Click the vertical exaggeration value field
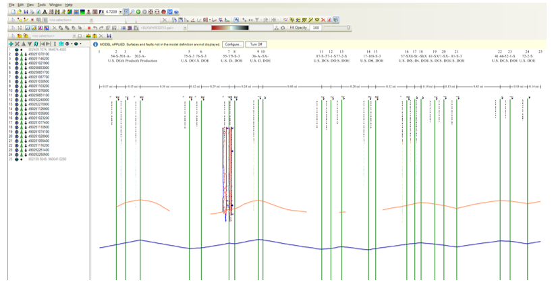The width and height of the screenshot is (554, 293). click(x=111, y=11)
